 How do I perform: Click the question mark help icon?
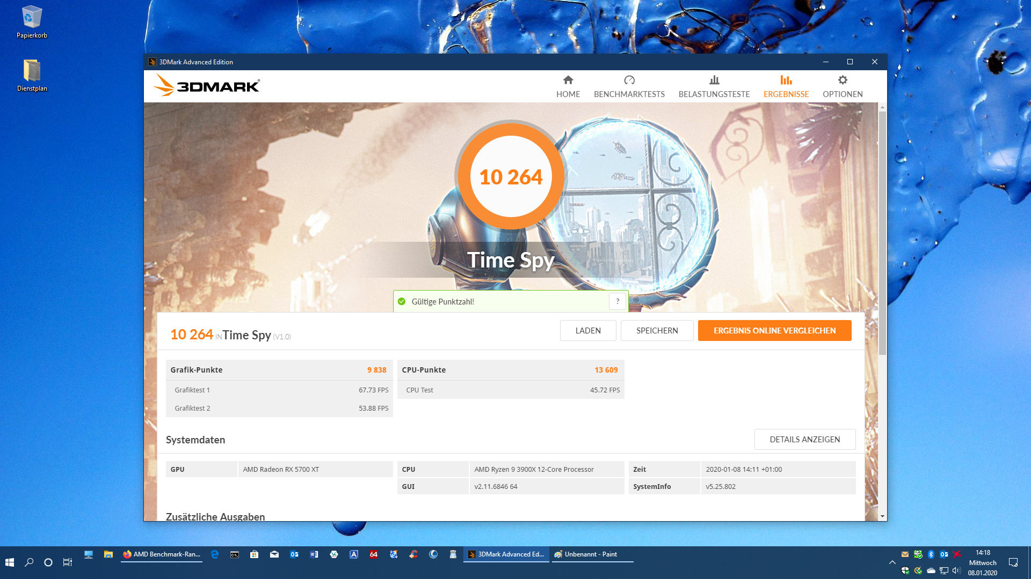point(618,301)
